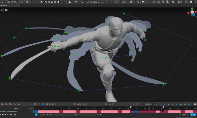The width and height of the screenshot is (197, 118).
Task: Toggle visibility eye in Tracks header
Action: pyautogui.click(x=30, y=108)
